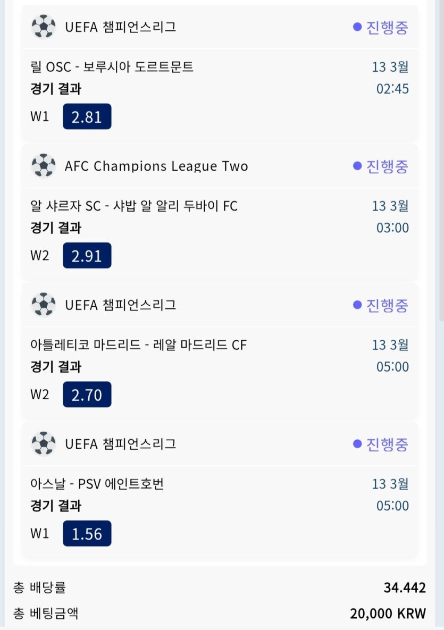Click the 20,000 KRW bet amount
Image resolution: width=444 pixels, height=630 pixels.
(x=388, y=614)
